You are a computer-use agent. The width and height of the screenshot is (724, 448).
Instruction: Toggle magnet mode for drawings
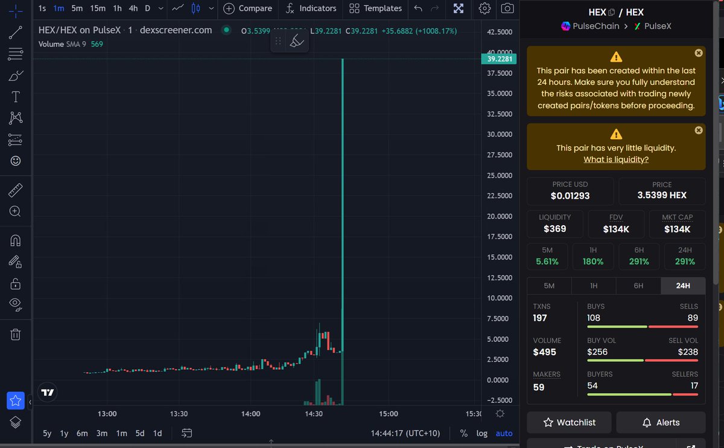pyautogui.click(x=16, y=241)
